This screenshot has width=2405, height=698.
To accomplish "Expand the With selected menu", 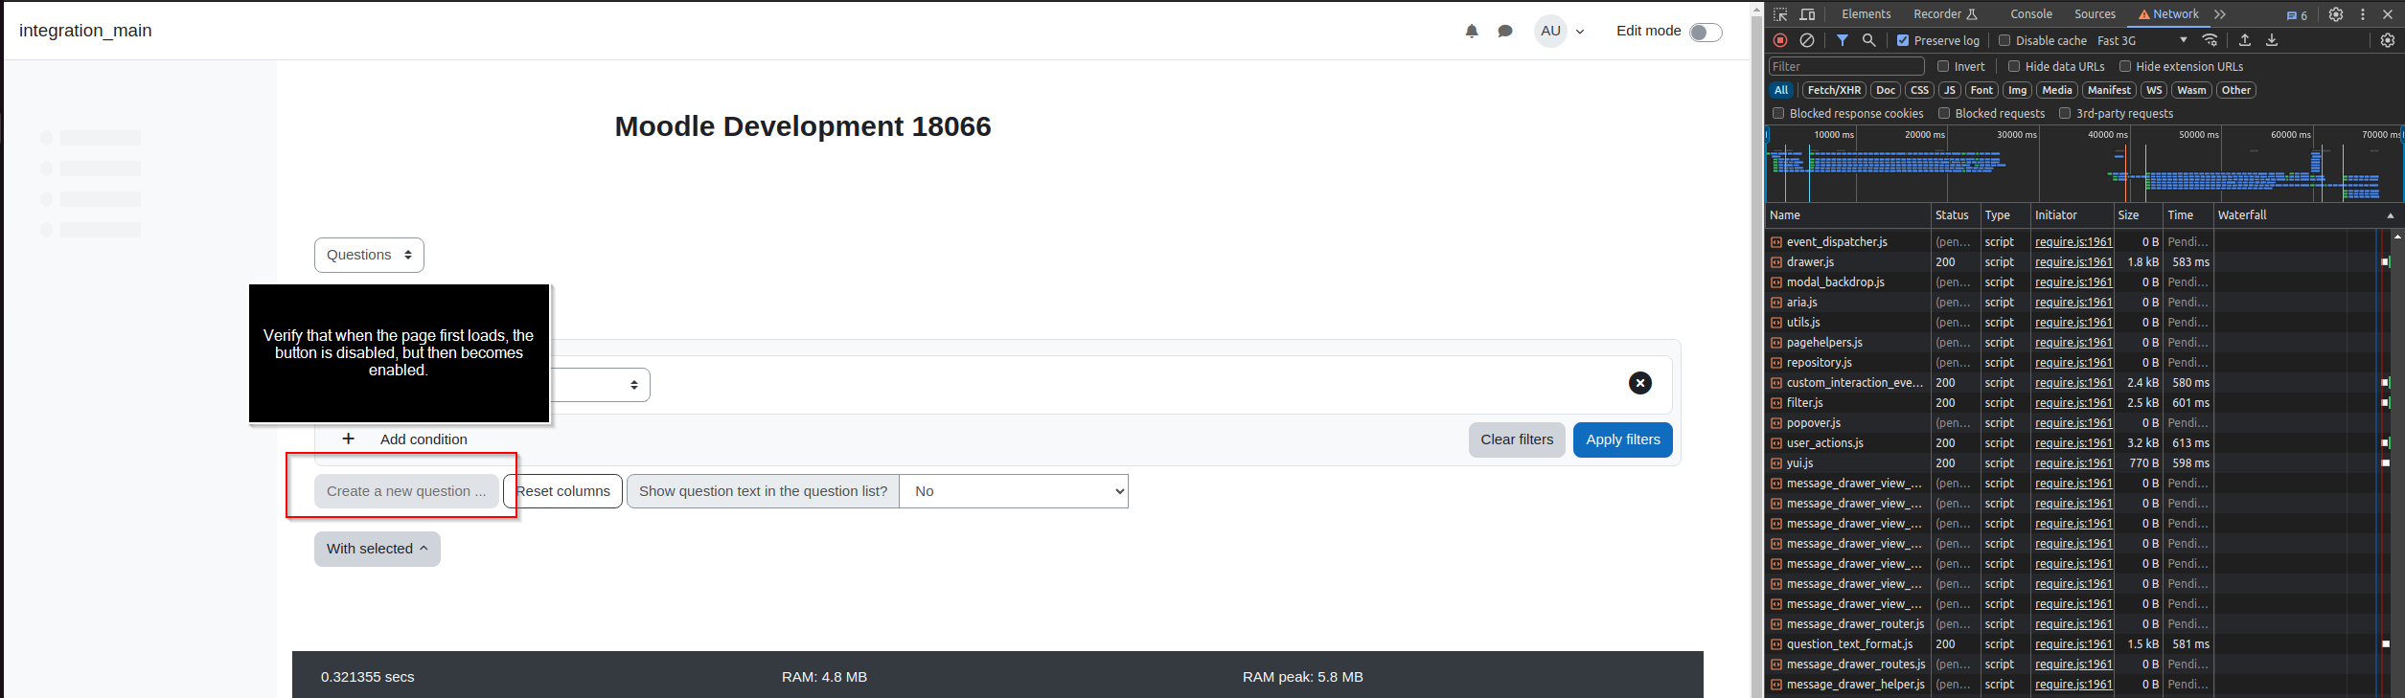I will point(378,549).
